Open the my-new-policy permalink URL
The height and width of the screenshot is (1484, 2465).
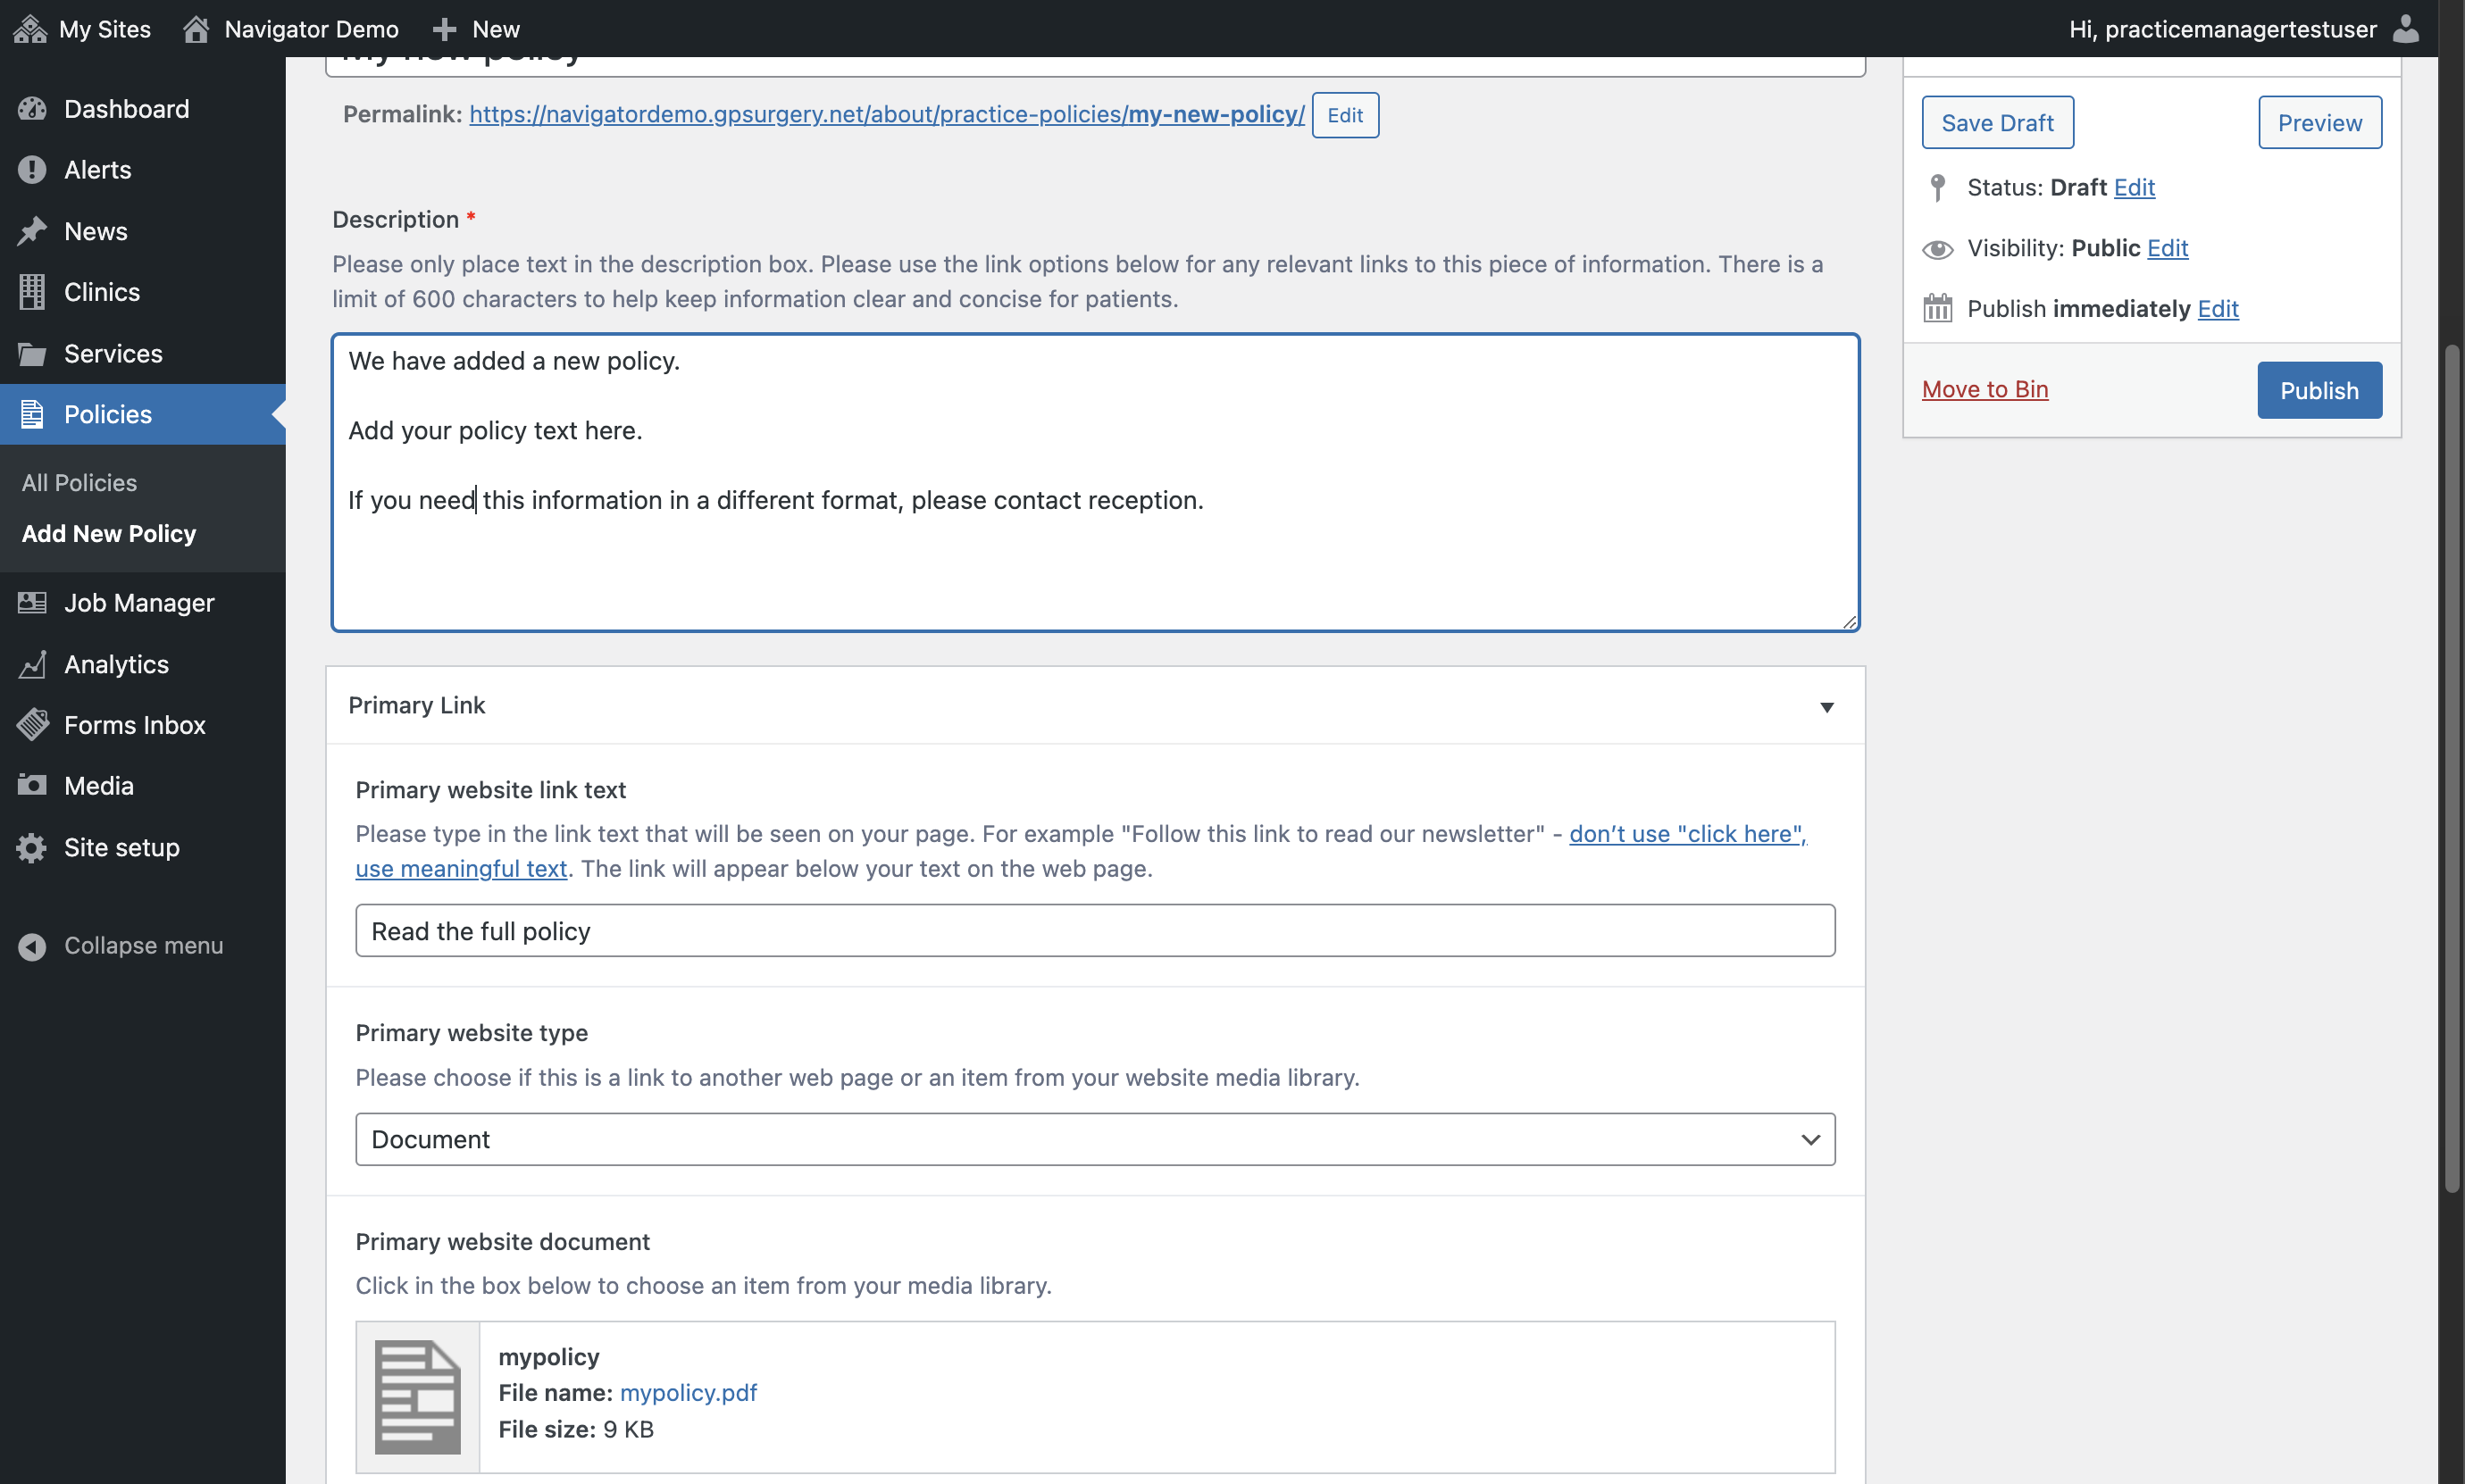point(886,114)
